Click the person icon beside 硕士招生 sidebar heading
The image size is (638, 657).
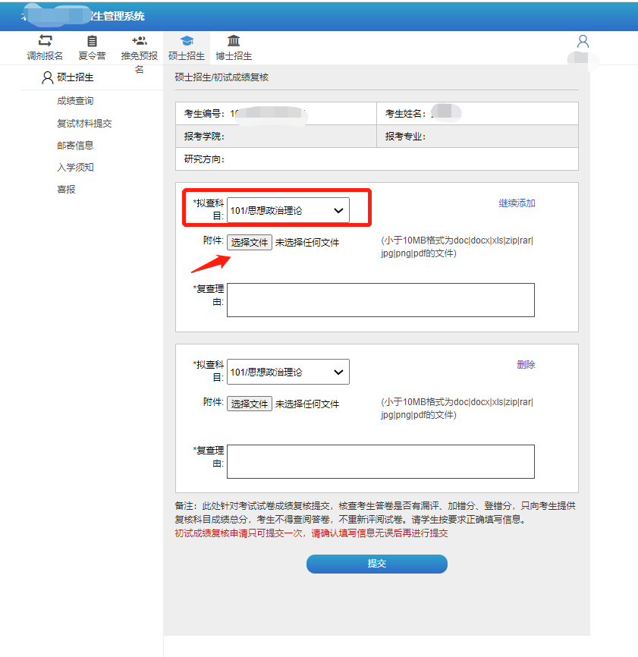pyautogui.click(x=48, y=77)
